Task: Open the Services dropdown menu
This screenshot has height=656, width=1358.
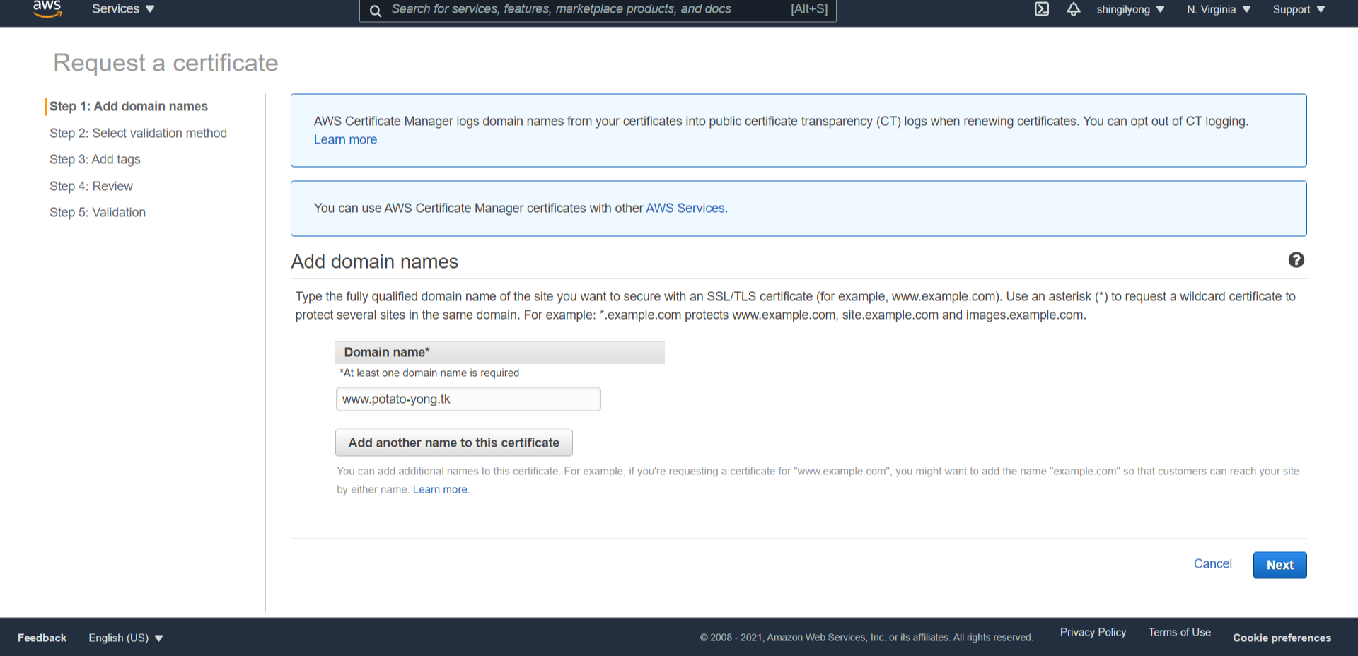Action: 123,9
